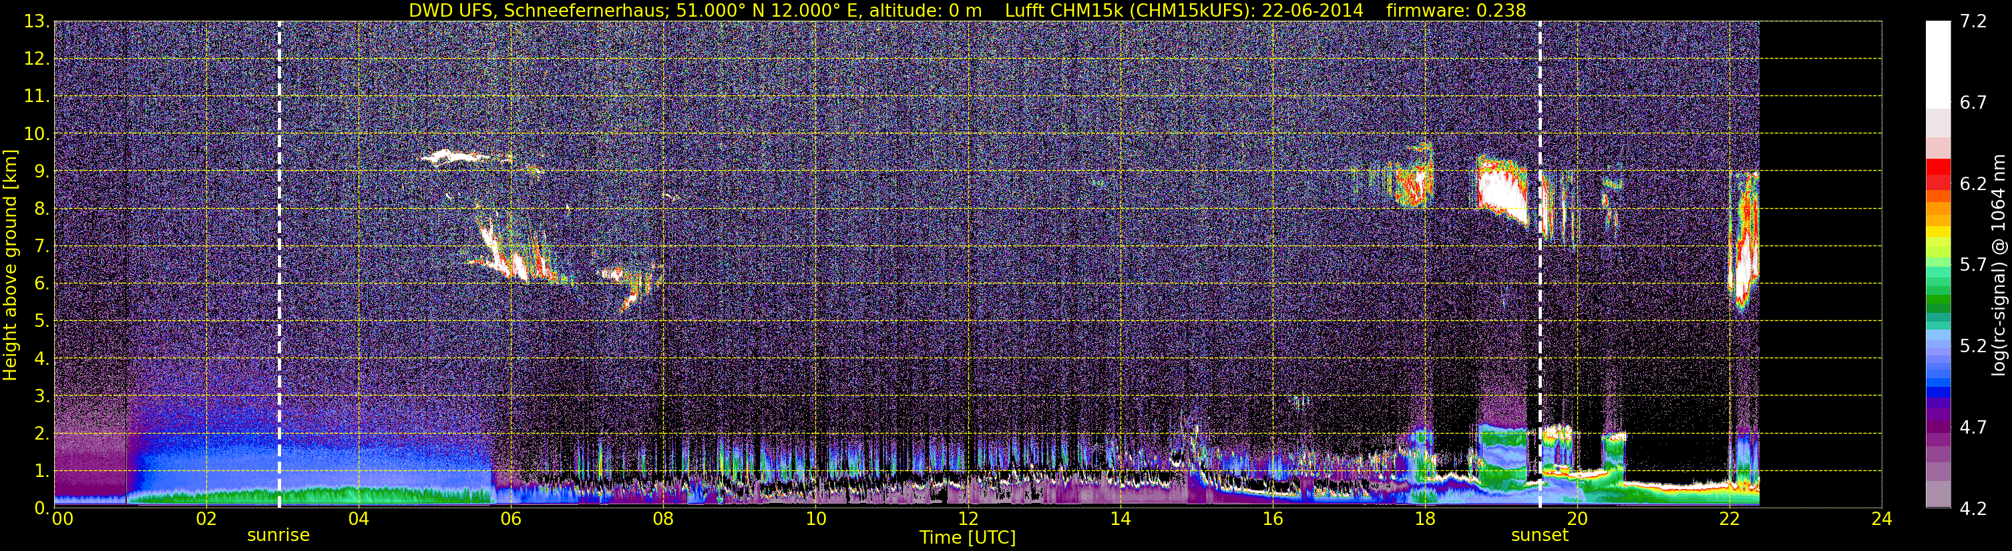Click the time axis tick '24'
This screenshot has height=551, width=2012.
coord(1882,519)
